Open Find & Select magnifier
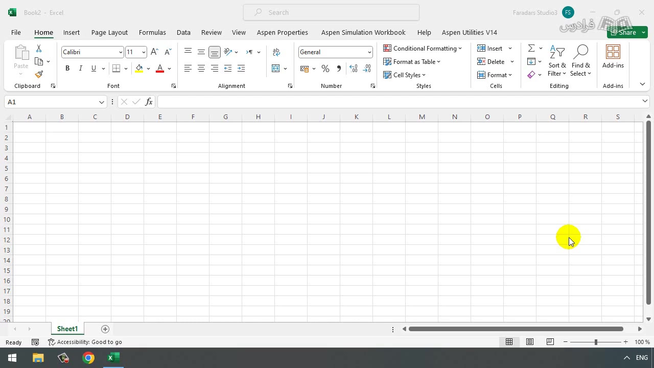The width and height of the screenshot is (654, 368). [581, 61]
